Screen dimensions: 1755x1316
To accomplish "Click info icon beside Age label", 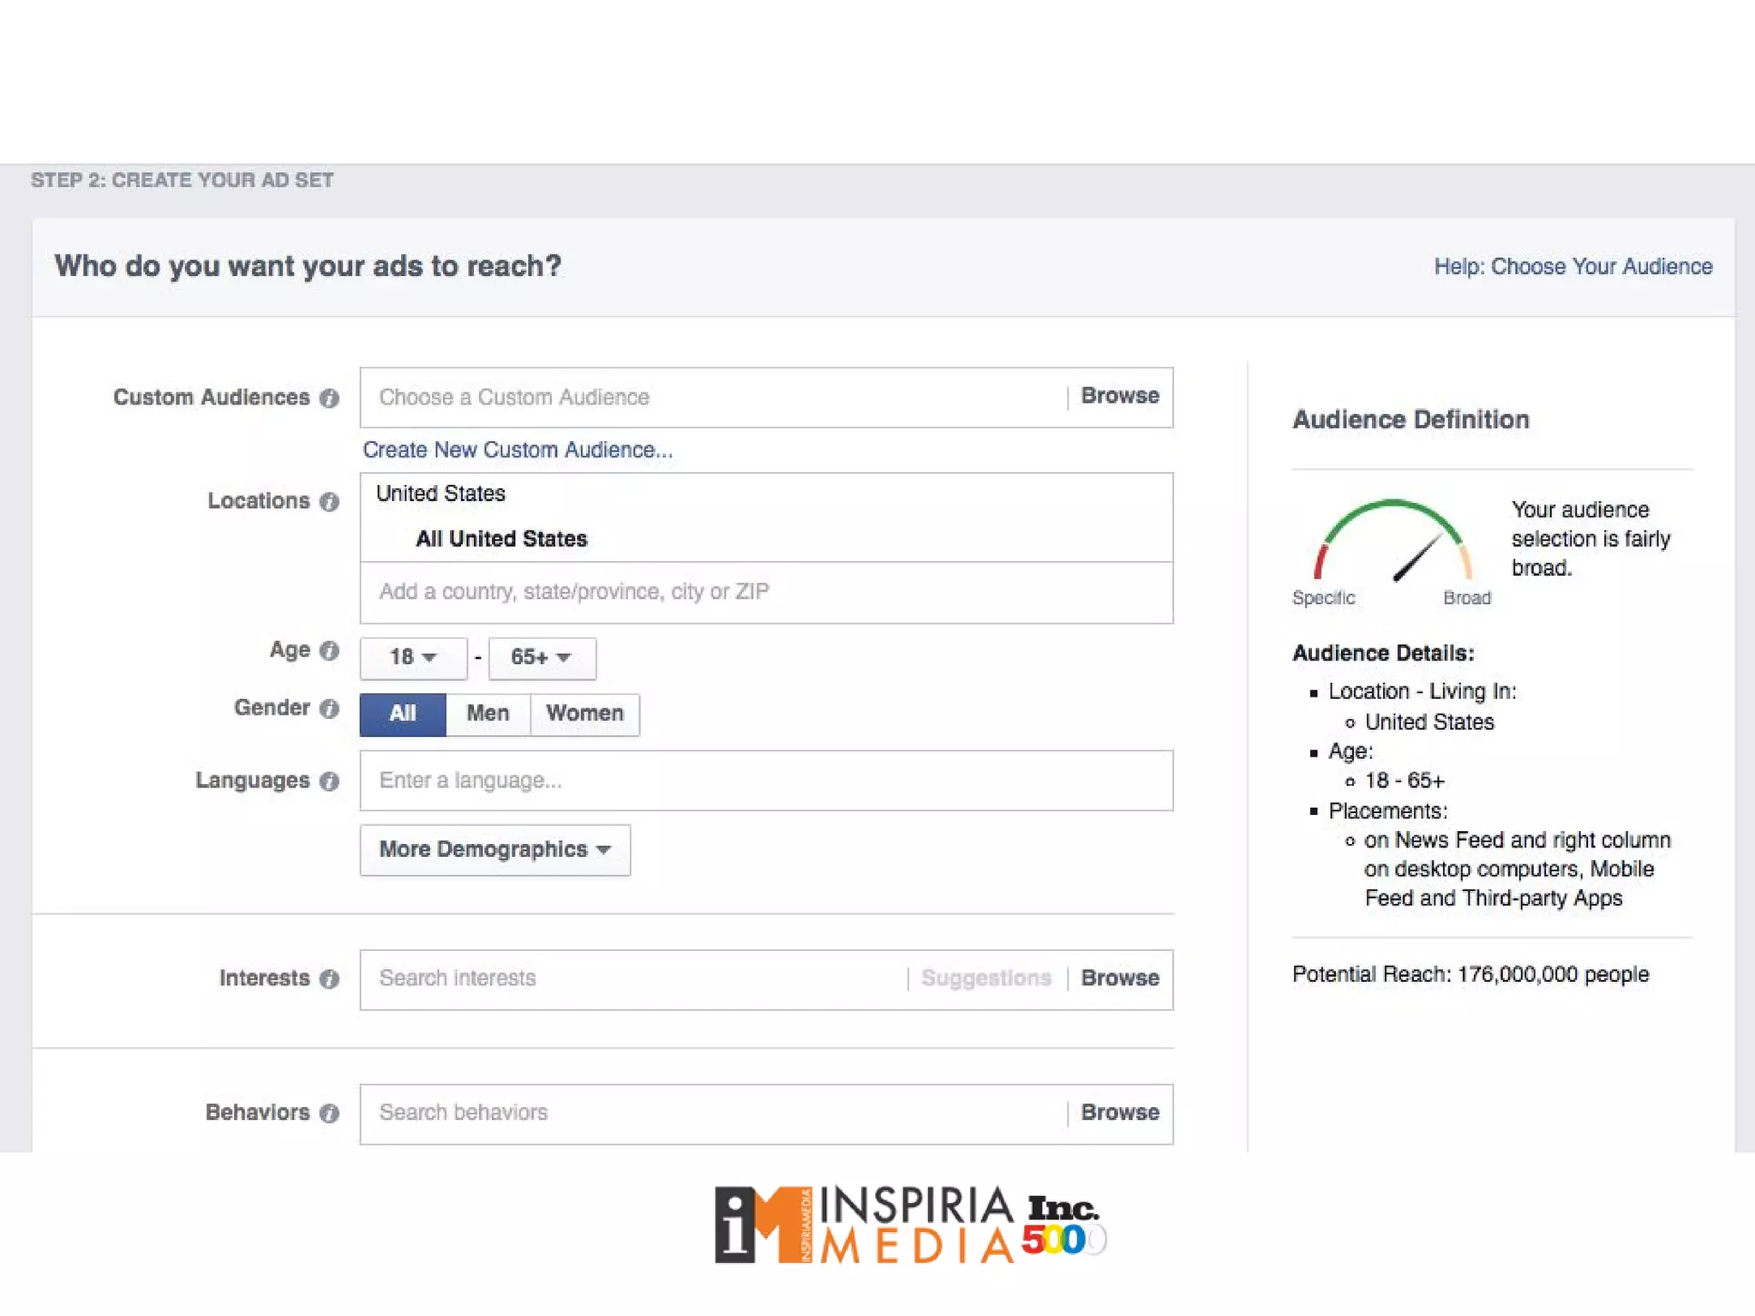I will 329,651.
